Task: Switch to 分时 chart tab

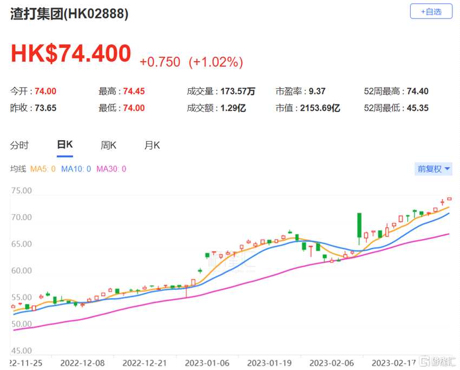Action: click(x=19, y=145)
